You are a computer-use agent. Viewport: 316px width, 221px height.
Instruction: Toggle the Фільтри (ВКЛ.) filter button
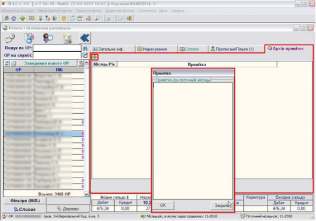[25, 201]
